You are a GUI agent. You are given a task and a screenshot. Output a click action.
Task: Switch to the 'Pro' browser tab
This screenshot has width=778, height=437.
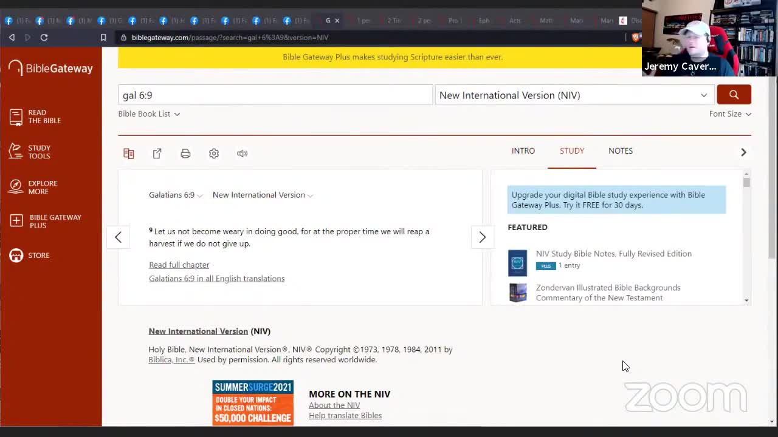click(454, 21)
